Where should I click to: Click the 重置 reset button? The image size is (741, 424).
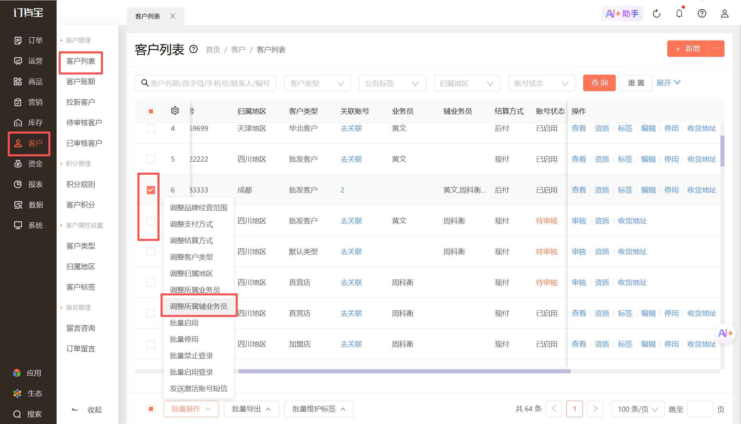pos(636,83)
